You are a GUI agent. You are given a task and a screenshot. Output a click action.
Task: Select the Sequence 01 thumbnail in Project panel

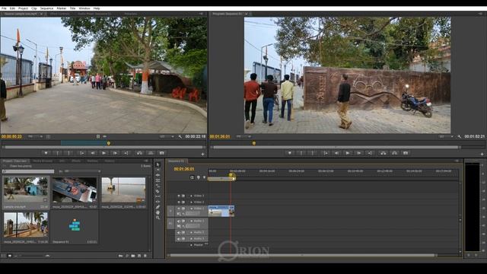pos(75,225)
